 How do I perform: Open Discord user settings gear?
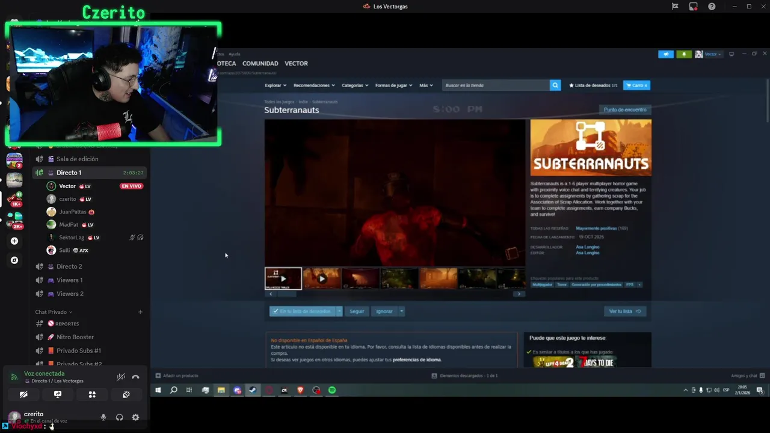click(x=135, y=417)
